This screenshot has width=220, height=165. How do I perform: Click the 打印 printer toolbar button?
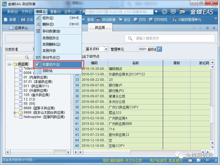[140, 20]
